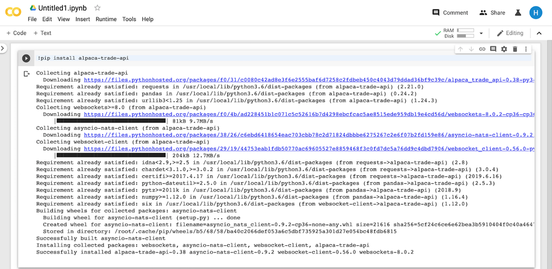Click 'Collecting websockets>=8.0' output line
This screenshot has width=552, height=269.
tap(121, 107)
